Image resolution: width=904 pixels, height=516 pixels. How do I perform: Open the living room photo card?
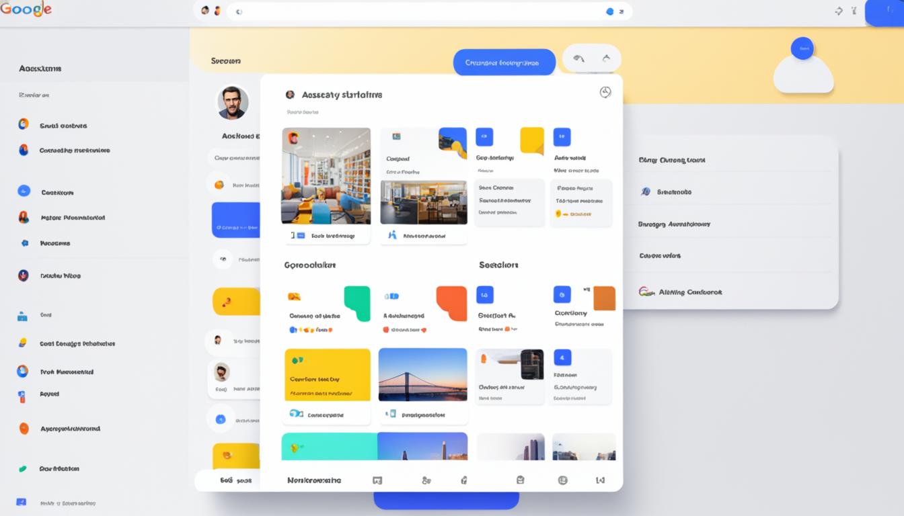(326, 176)
